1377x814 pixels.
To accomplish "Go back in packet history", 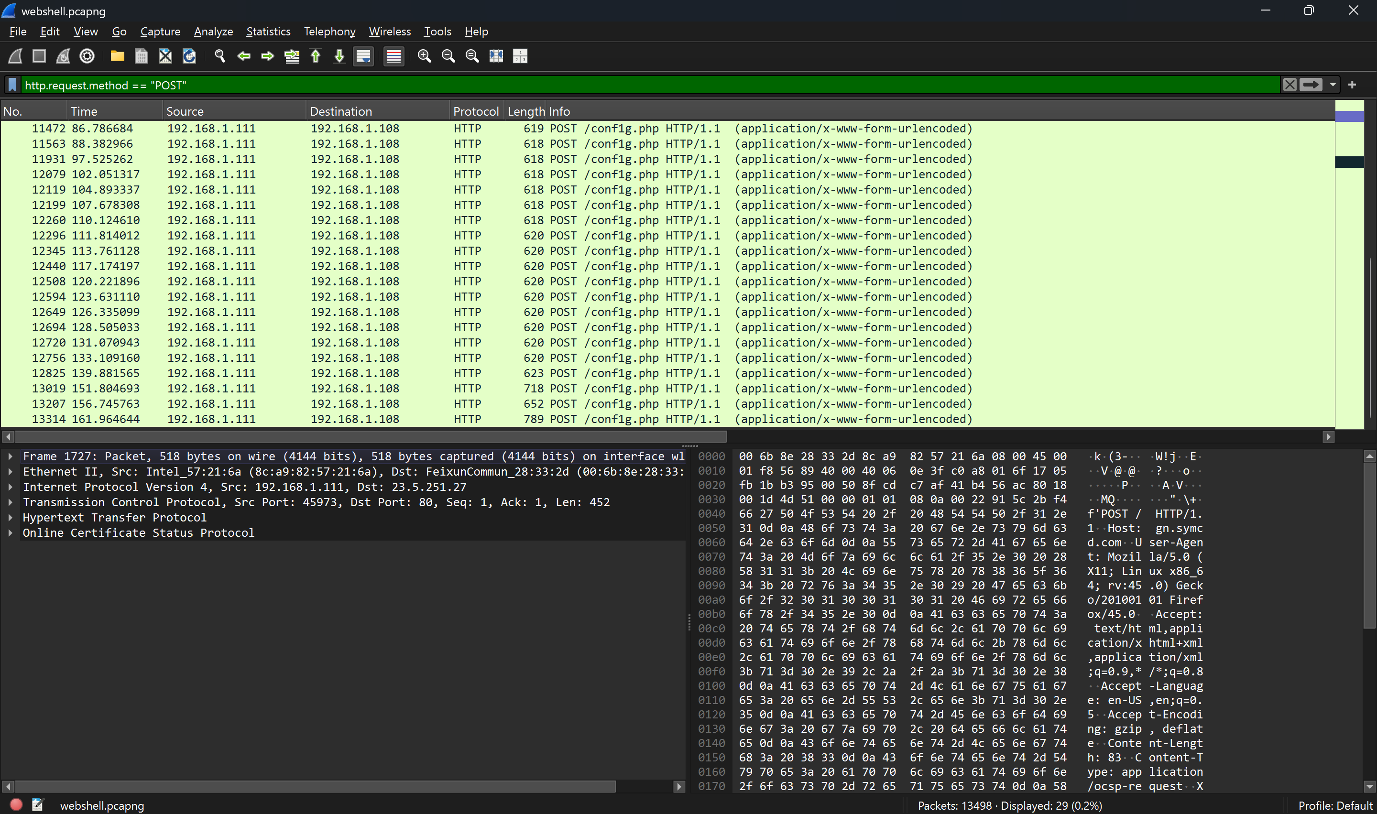I will [x=243, y=56].
